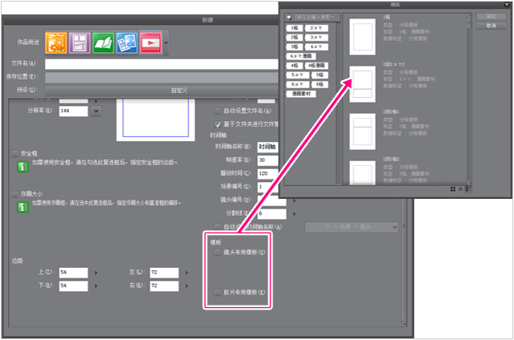Enable the 作画大小 checkbox
The width and height of the screenshot is (514, 340).
14,194
